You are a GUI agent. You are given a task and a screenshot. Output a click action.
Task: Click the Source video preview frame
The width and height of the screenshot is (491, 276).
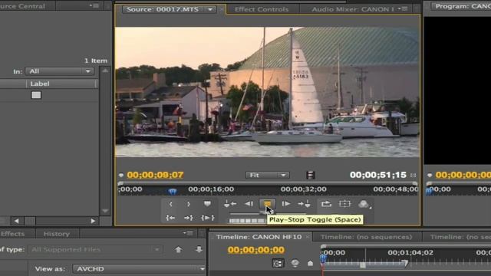pyautogui.click(x=268, y=92)
